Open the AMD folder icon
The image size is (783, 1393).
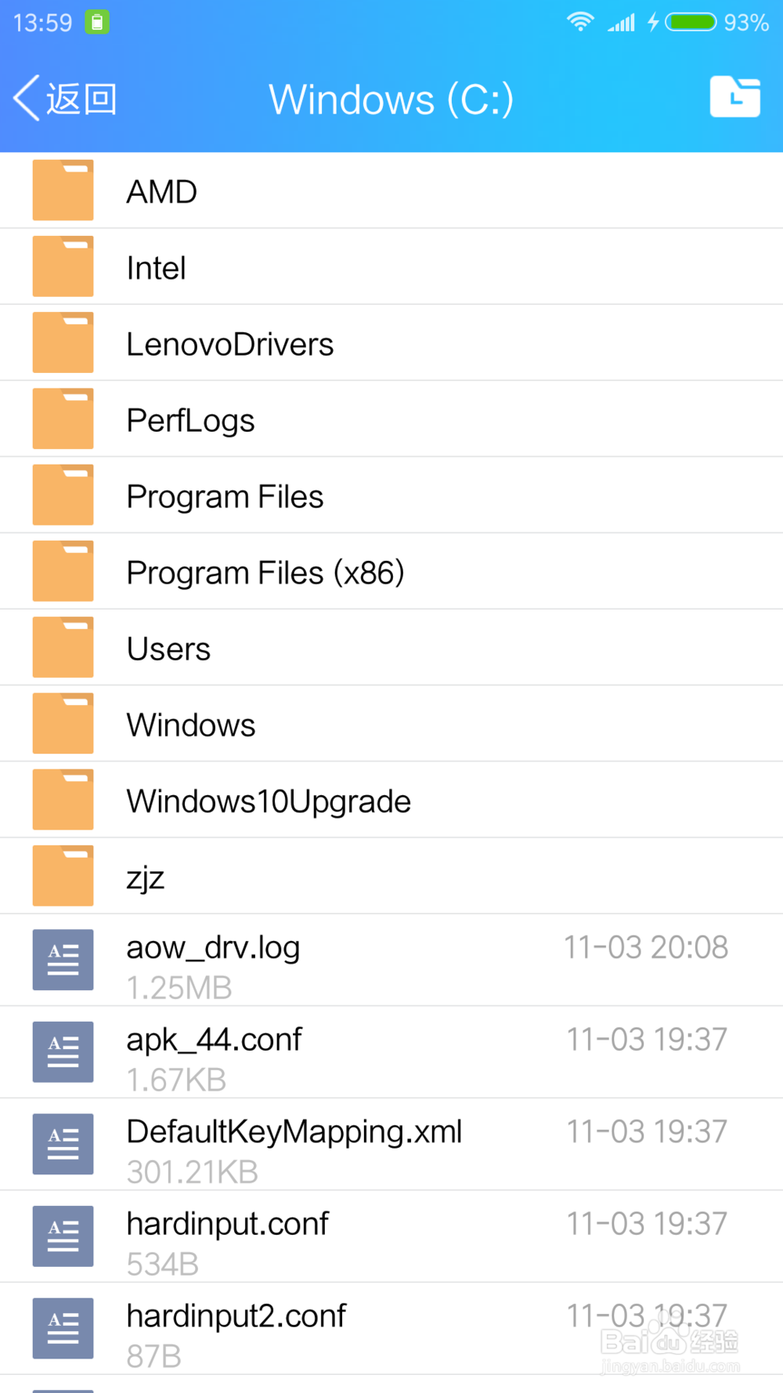63,190
